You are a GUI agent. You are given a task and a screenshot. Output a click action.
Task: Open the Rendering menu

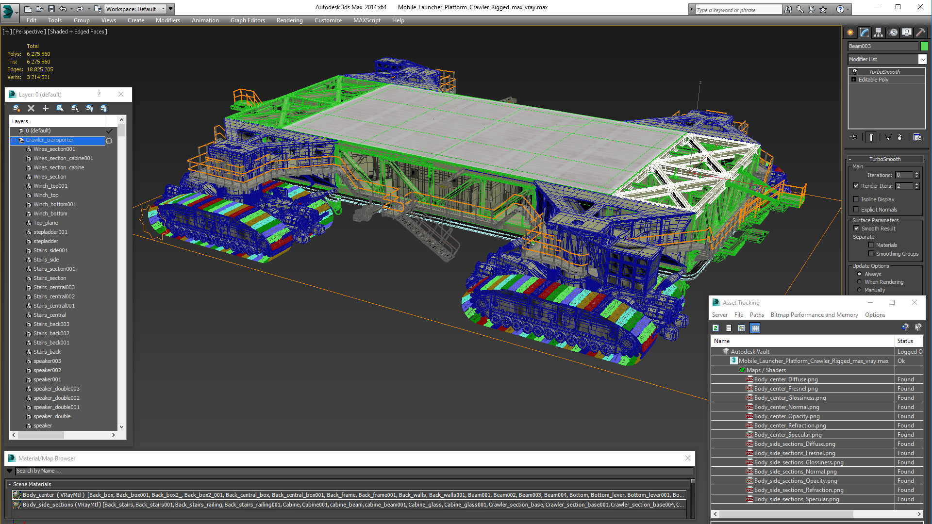[289, 20]
